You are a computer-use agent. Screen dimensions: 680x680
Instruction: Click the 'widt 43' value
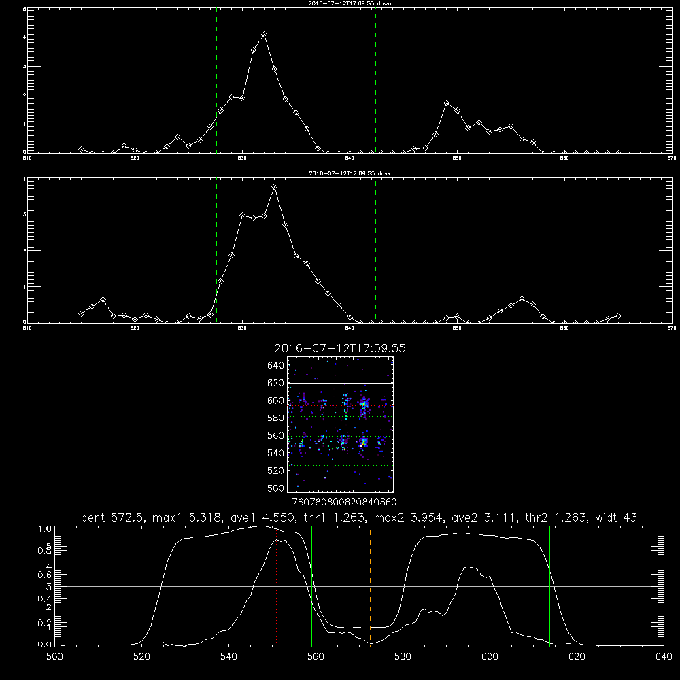click(616, 517)
